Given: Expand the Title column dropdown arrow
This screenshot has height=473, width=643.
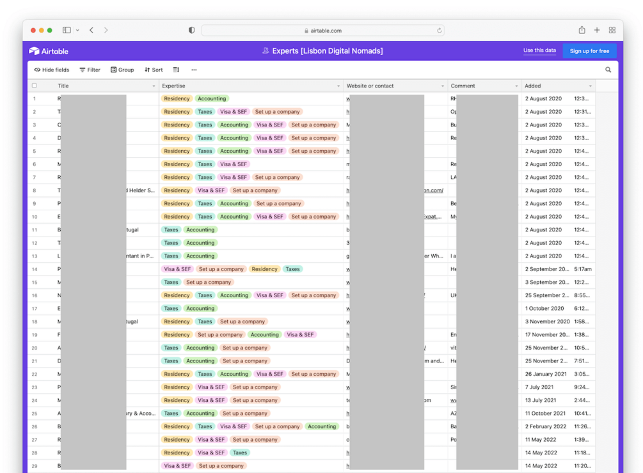Looking at the screenshot, I should [x=154, y=86].
